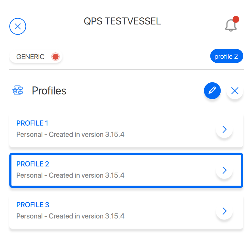Close the Profiles panel with its X icon
This screenshot has height=239, width=252.
pyautogui.click(x=235, y=91)
